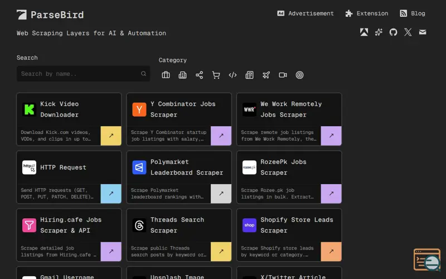Select the Hiring.cafe Jobs Scraper & API title

(71, 225)
